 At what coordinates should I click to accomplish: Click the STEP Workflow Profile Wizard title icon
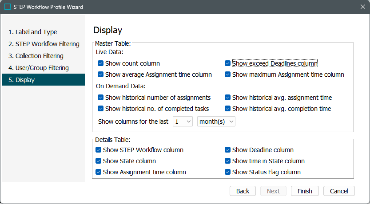(x=8, y=7)
